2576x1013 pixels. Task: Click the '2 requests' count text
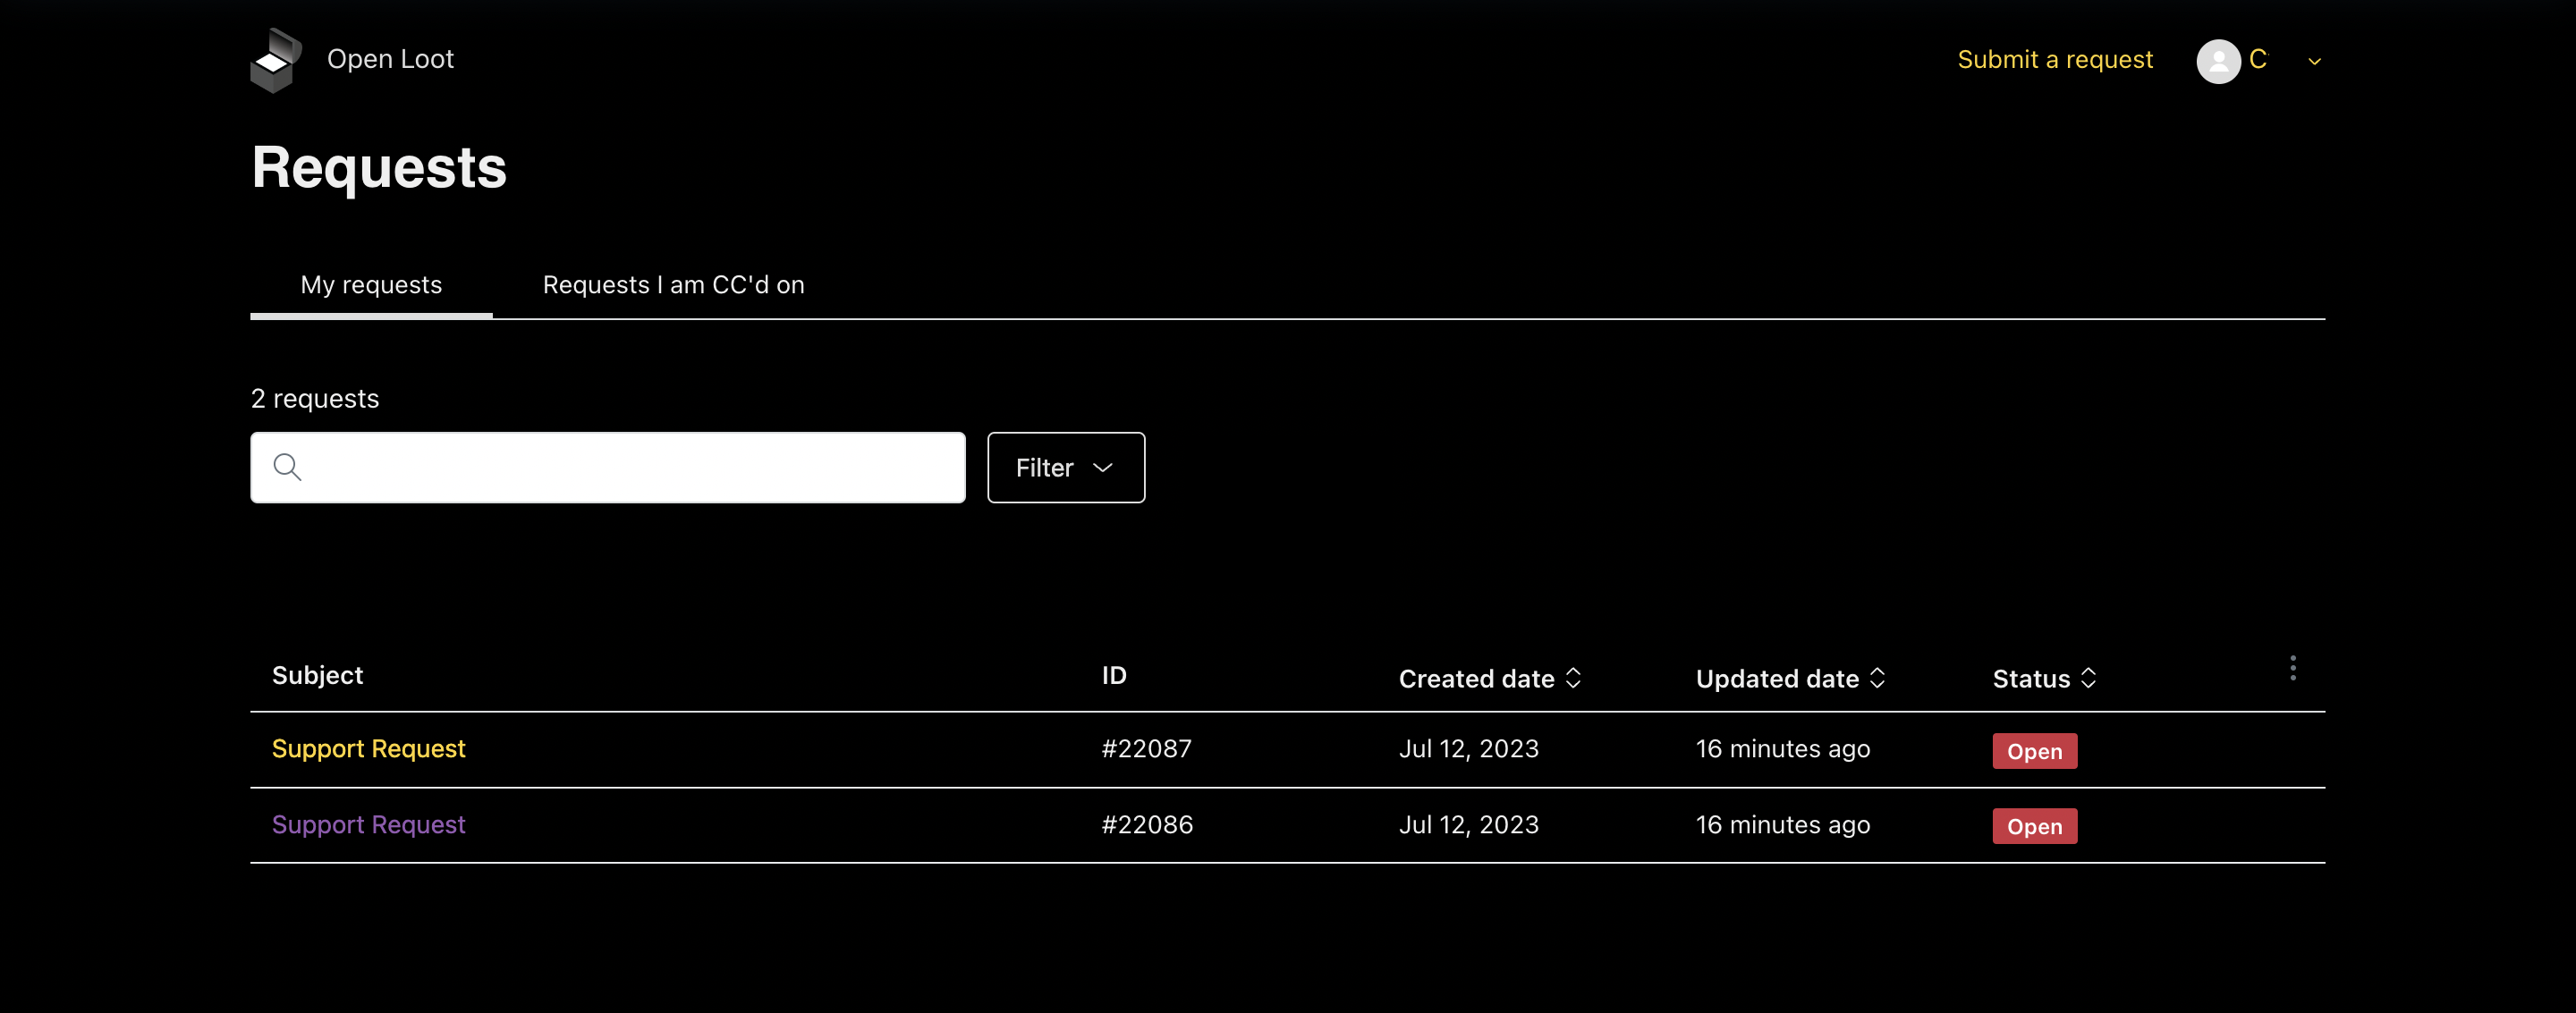[315, 398]
